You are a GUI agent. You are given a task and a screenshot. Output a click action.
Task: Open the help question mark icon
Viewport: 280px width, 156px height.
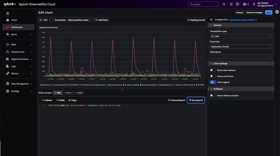pos(237,4)
